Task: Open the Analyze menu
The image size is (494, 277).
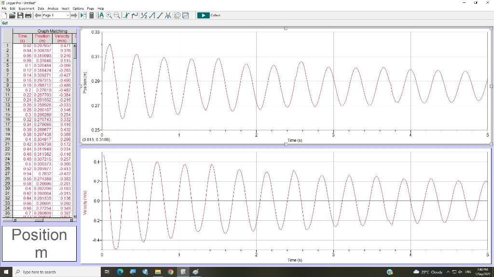Action: point(52,8)
